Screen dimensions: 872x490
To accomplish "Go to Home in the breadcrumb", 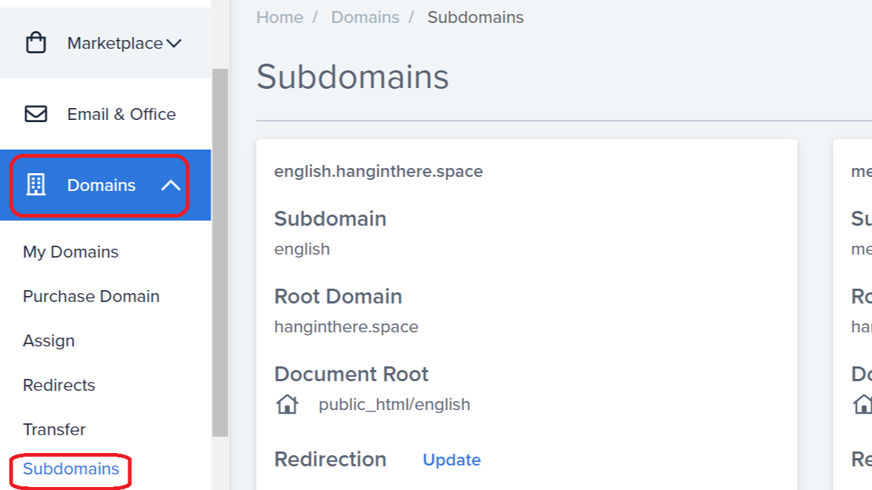I will coord(280,17).
